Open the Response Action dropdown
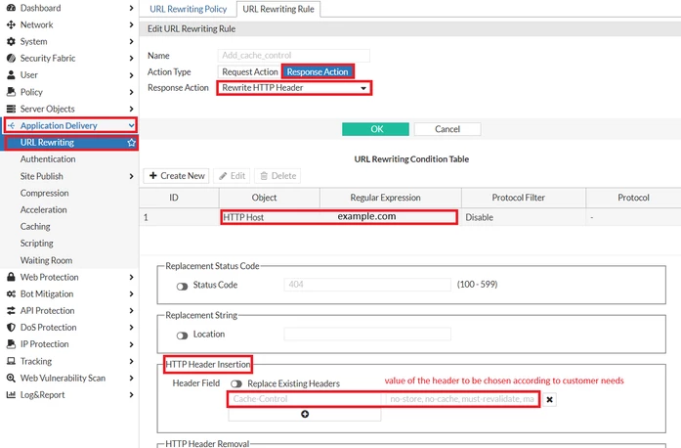The height and width of the screenshot is (448, 681). (x=294, y=88)
